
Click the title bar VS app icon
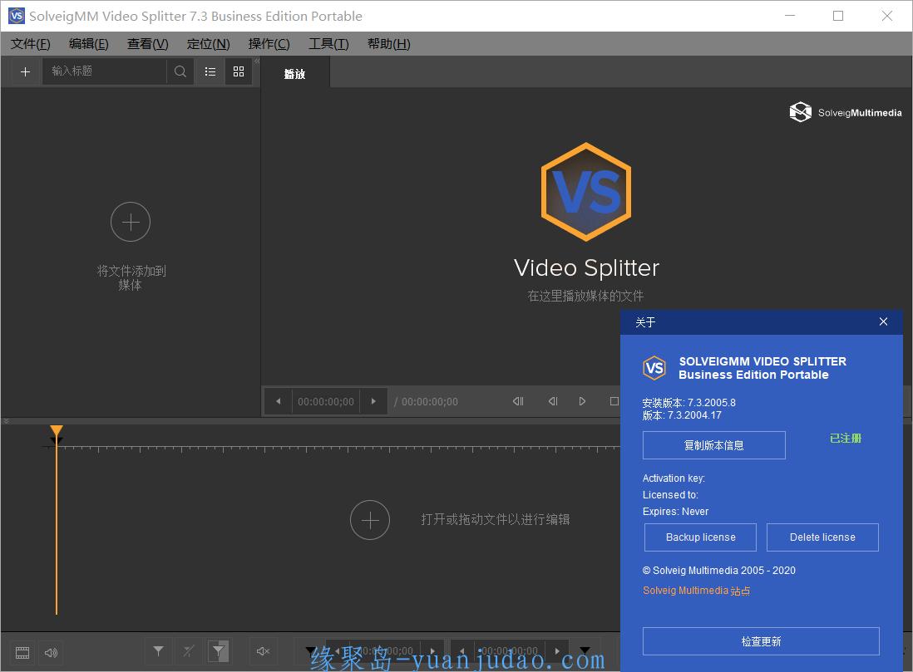click(17, 16)
